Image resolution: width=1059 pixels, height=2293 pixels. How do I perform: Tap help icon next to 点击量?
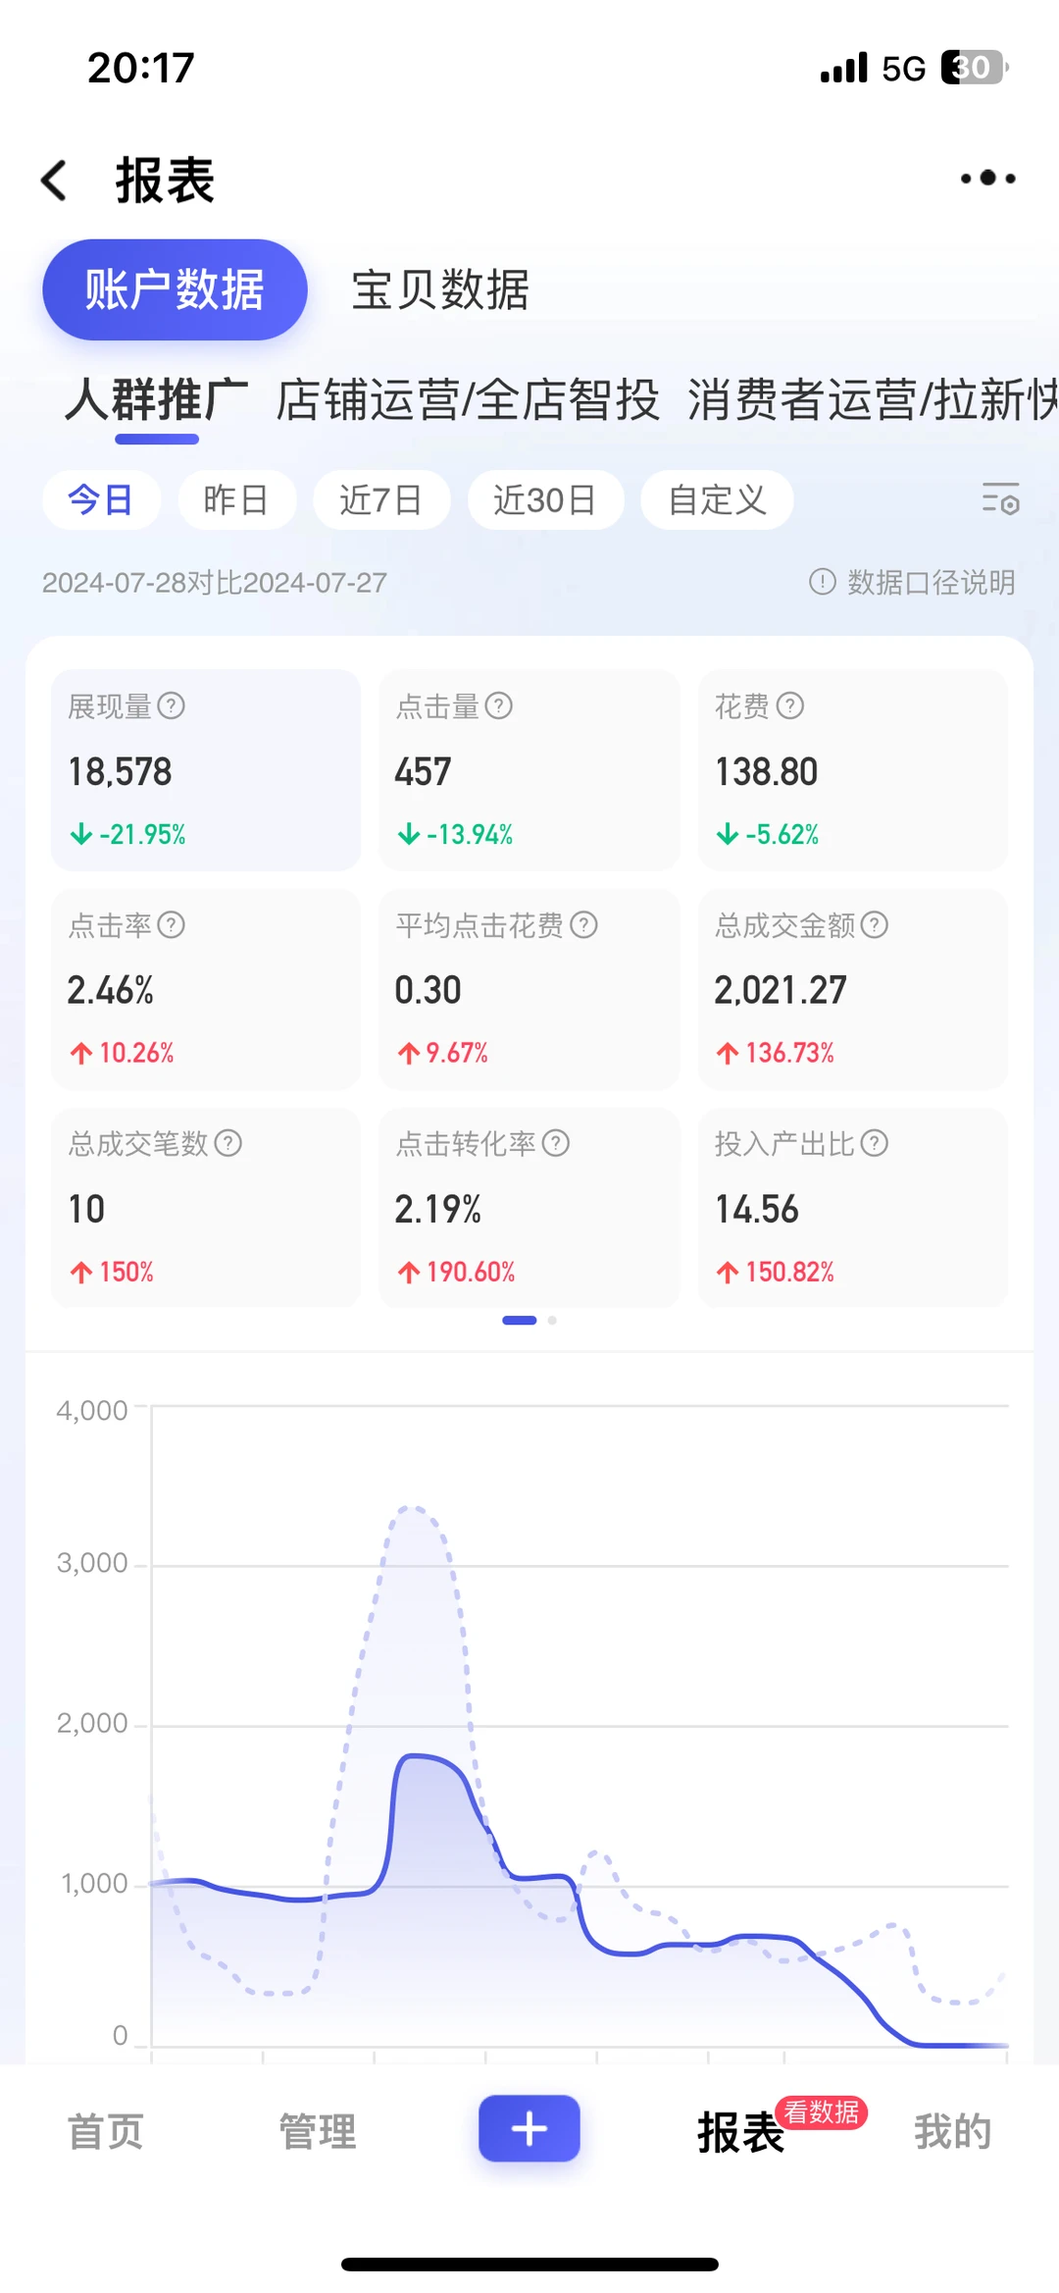click(x=498, y=705)
